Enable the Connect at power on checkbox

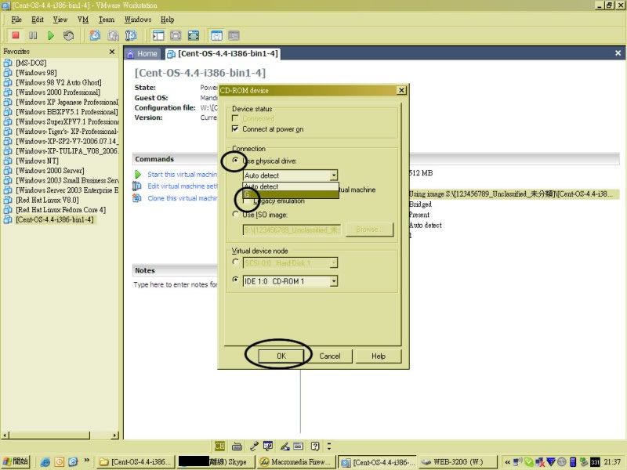click(x=235, y=128)
